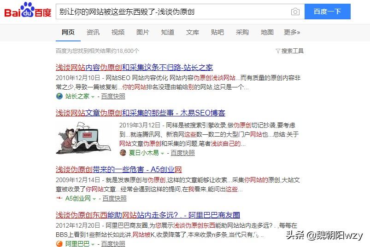Image resolution: width=370 pixels, height=247 pixels.
Task: Click the date 2012年12月20日 in fourth result
Action: click(78, 225)
